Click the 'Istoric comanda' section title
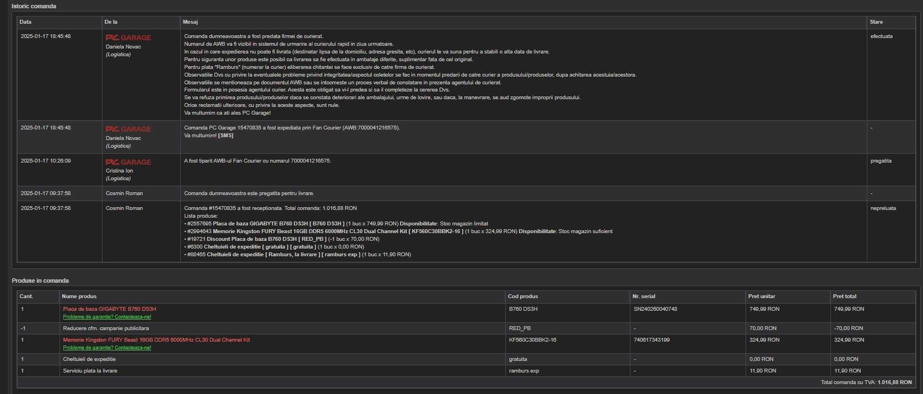Viewport: 923px width, 394px height. click(x=34, y=6)
